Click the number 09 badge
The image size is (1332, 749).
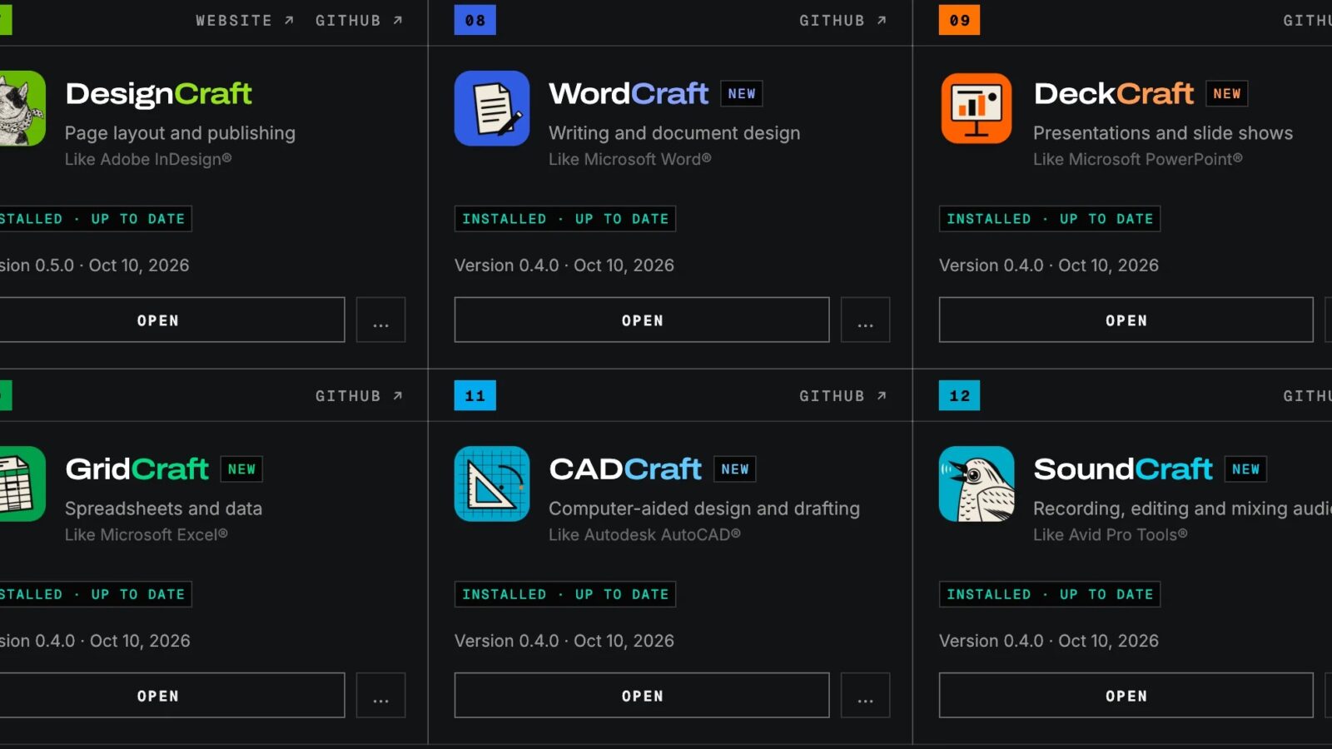coord(960,20)
